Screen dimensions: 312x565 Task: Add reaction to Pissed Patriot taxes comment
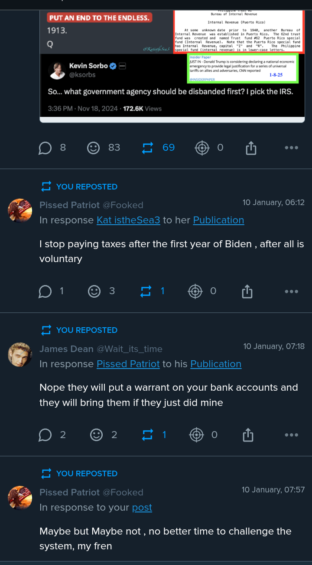(x=94, y=292)
